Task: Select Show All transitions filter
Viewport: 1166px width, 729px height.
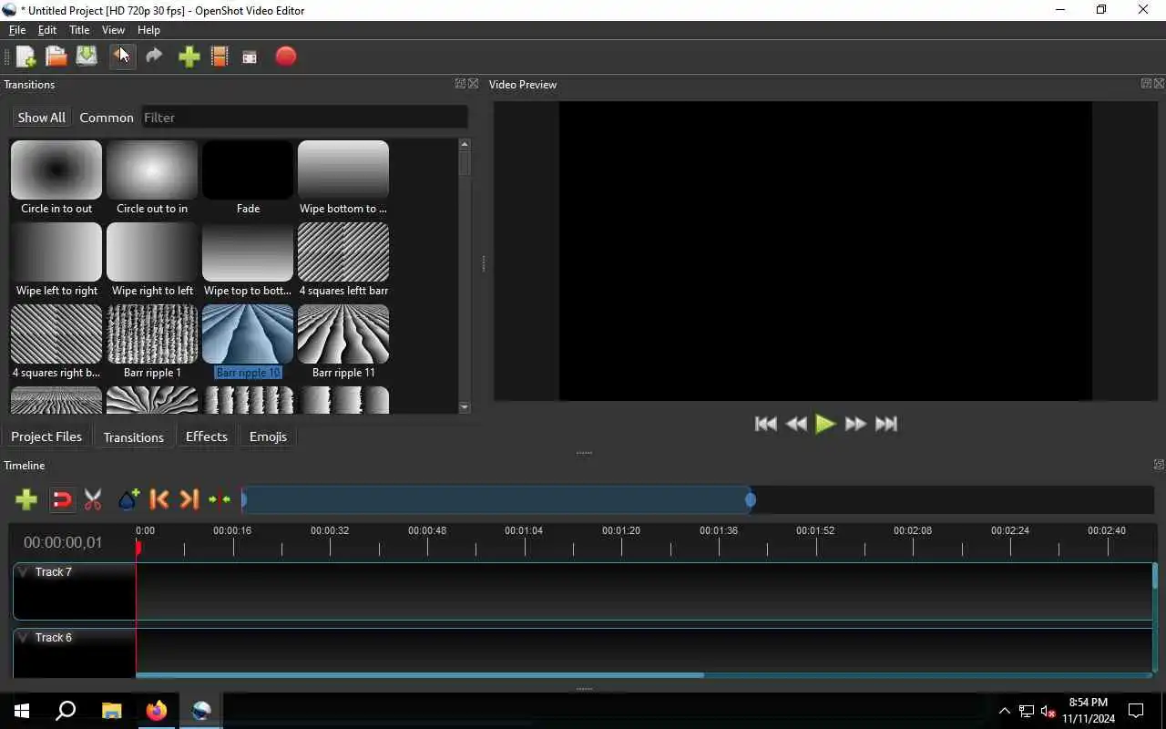Action: [42, 118]
